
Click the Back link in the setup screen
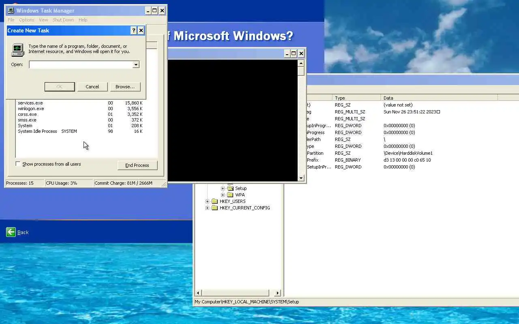pos(23,232)
